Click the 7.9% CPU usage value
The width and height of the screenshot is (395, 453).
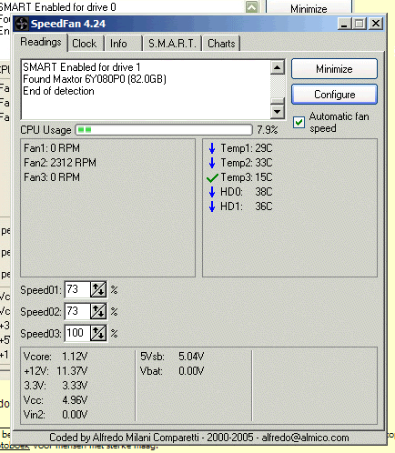click(268, 130)
